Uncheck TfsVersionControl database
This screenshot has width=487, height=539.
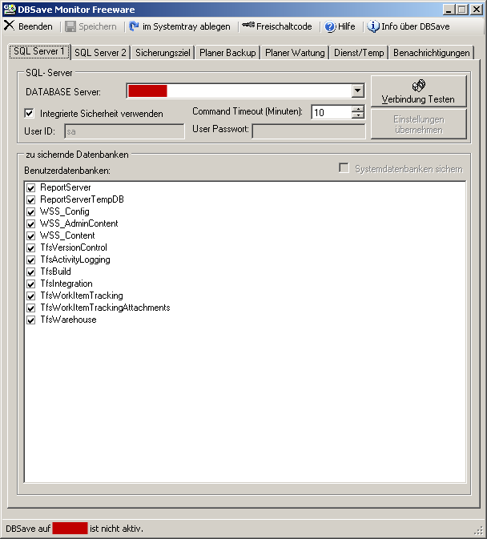click(31, 247)
